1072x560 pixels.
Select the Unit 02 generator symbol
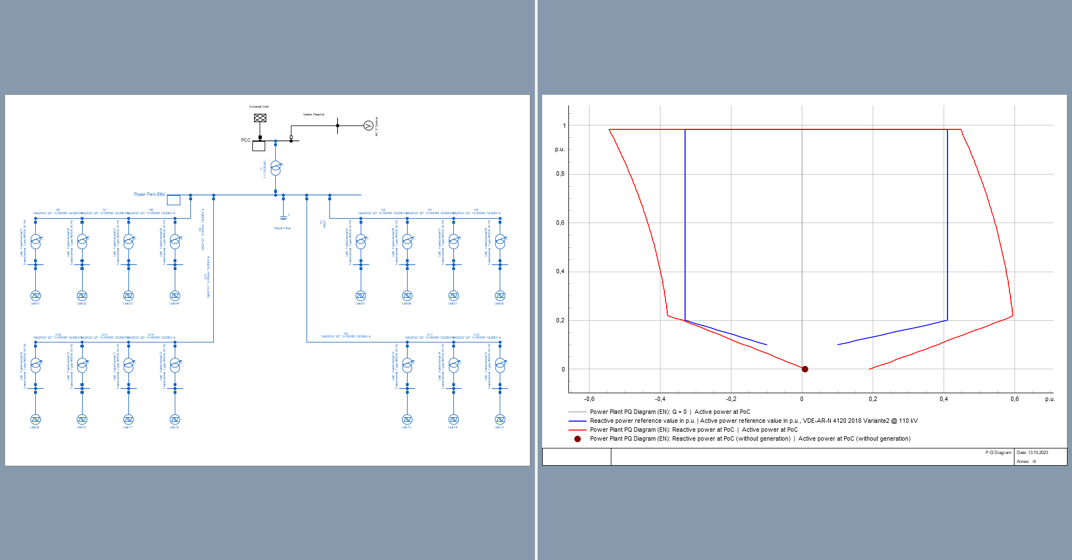pos(82,296)
